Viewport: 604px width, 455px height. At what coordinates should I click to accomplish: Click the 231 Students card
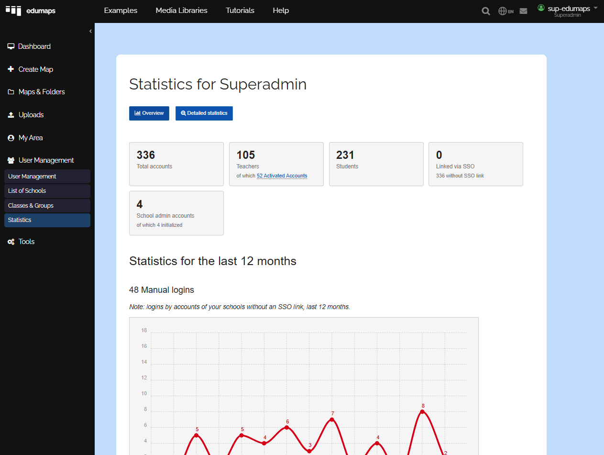[x=376, y=164]
